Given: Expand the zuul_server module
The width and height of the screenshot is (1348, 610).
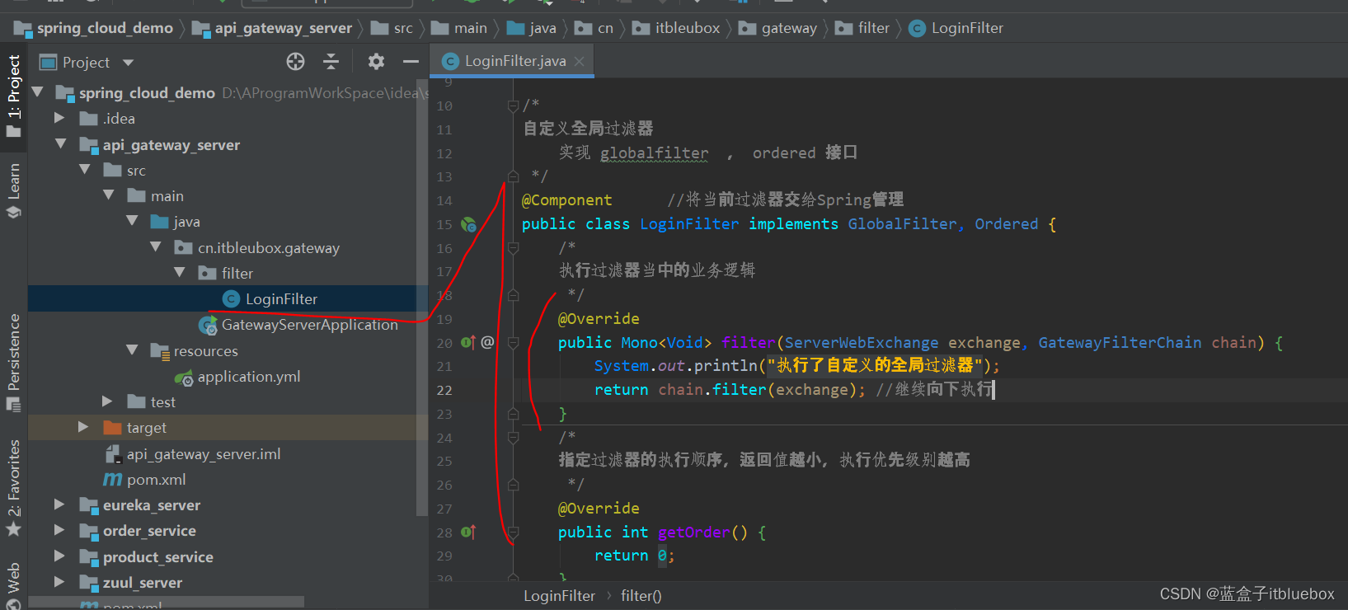Looking at the screenshot, I should point(59,581).
